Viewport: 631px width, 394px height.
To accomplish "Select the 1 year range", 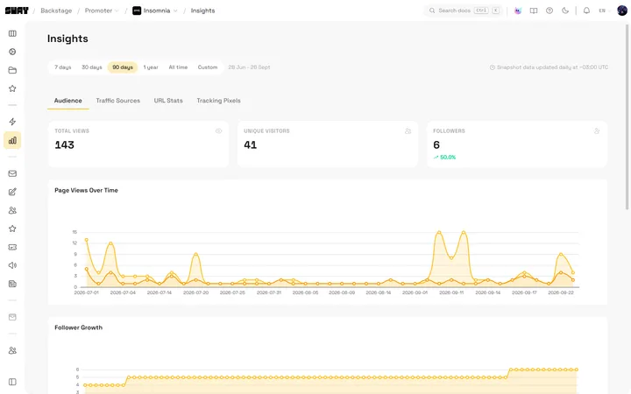I will (151, 67).
